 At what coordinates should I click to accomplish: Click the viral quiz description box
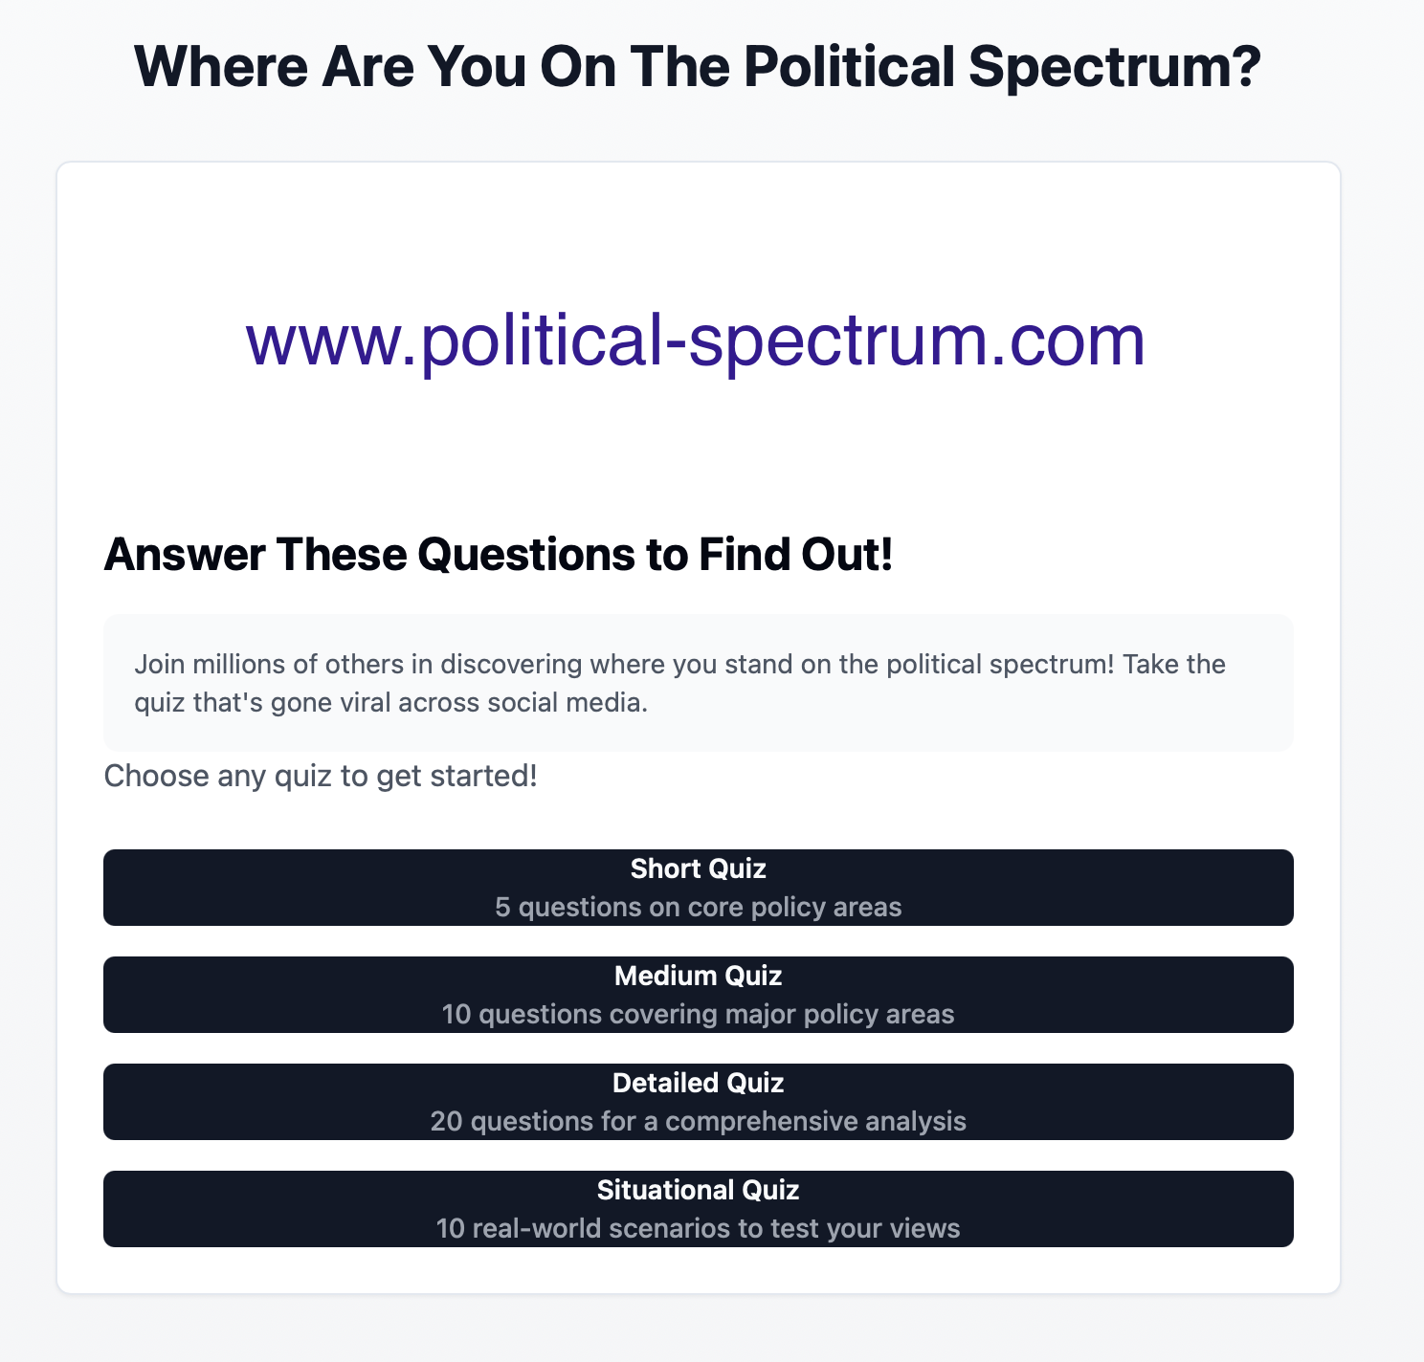click(x=698, y=682)
